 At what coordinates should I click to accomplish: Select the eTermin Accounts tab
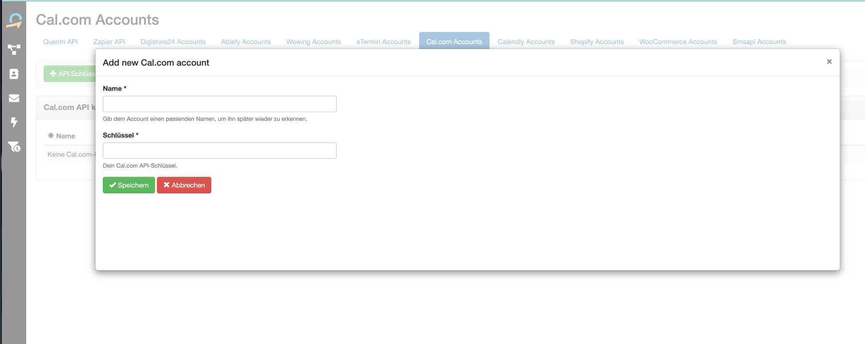383,42
